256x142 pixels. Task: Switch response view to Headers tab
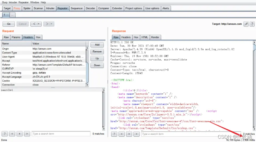126,37
